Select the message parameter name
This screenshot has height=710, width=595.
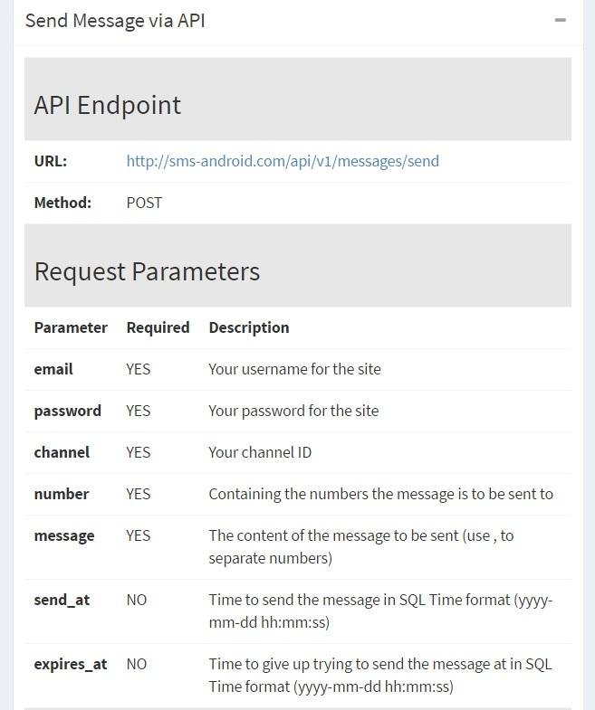pos(64,535)
